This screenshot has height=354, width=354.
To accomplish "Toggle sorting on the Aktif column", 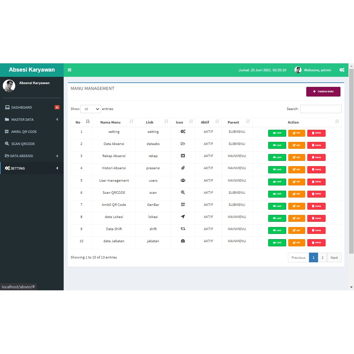I will click(208, 122).
